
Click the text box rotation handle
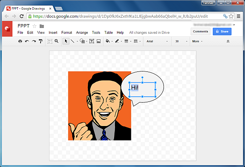click(142, 77)
